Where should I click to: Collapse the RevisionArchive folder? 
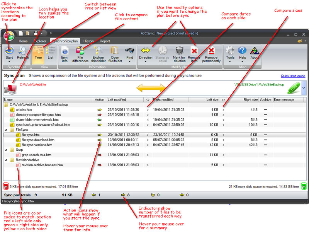(6, 160)
